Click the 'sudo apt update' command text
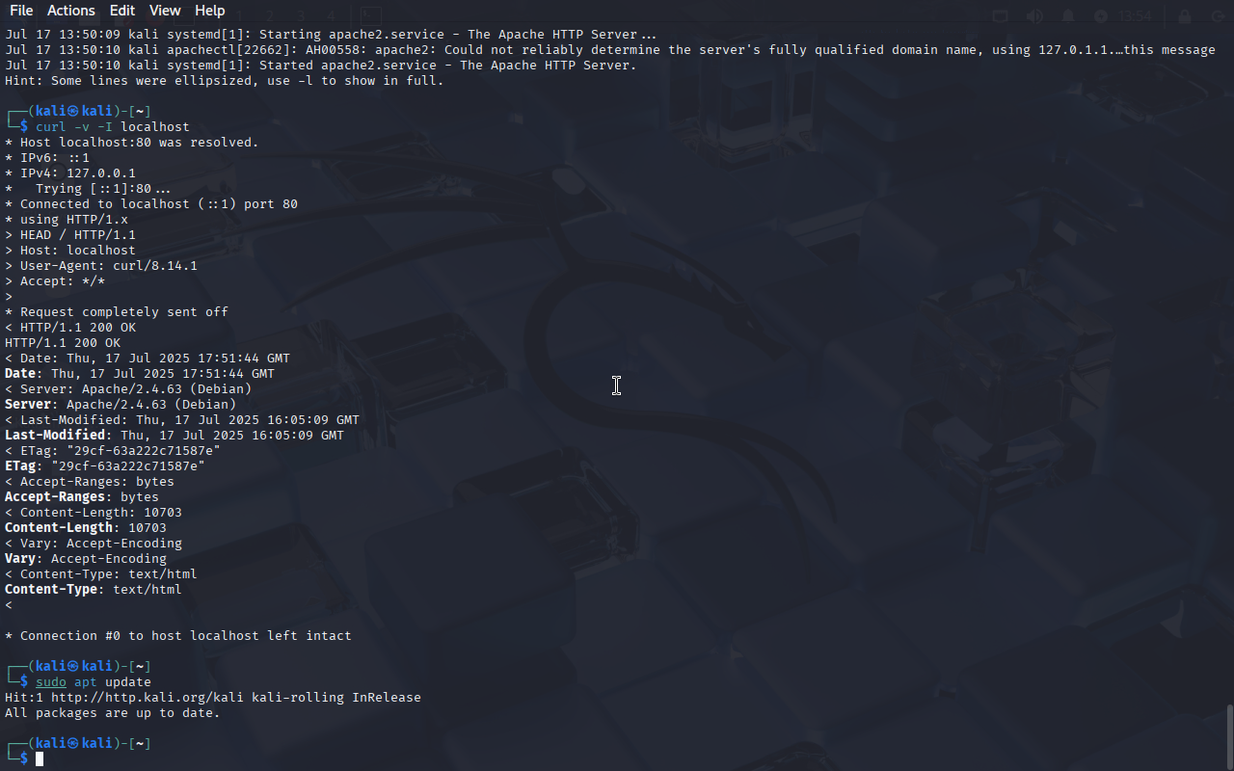The height and width of the screenshot is (771, 1234). pos(94,681)
